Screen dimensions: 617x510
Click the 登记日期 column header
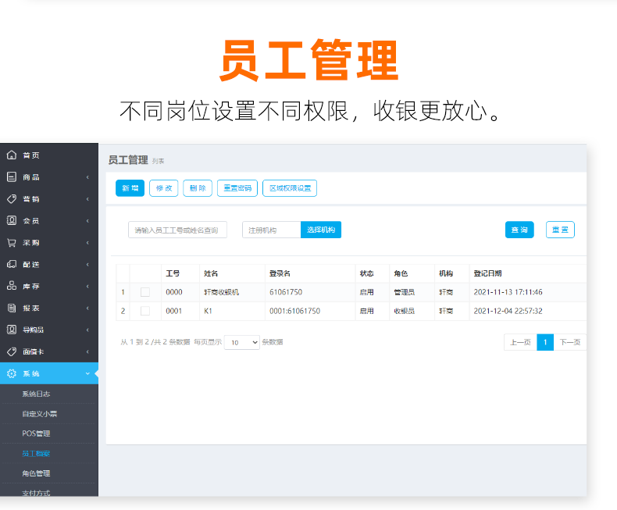[487, 273]
